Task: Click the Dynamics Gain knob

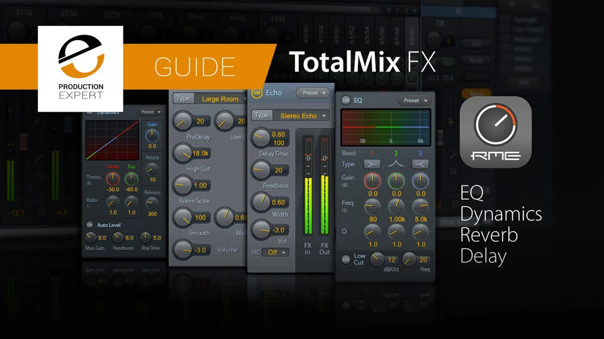Action: point(152,136)
